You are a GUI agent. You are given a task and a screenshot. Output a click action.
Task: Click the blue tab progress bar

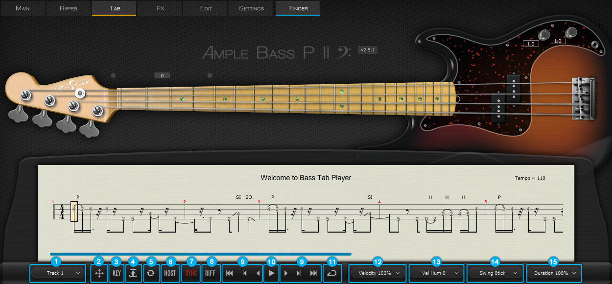click(x=201, y=254)
